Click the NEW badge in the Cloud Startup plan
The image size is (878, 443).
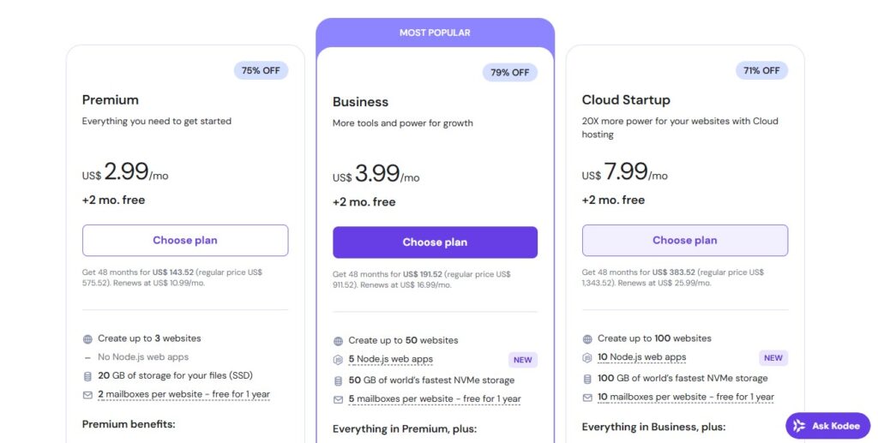click(773, 358)
